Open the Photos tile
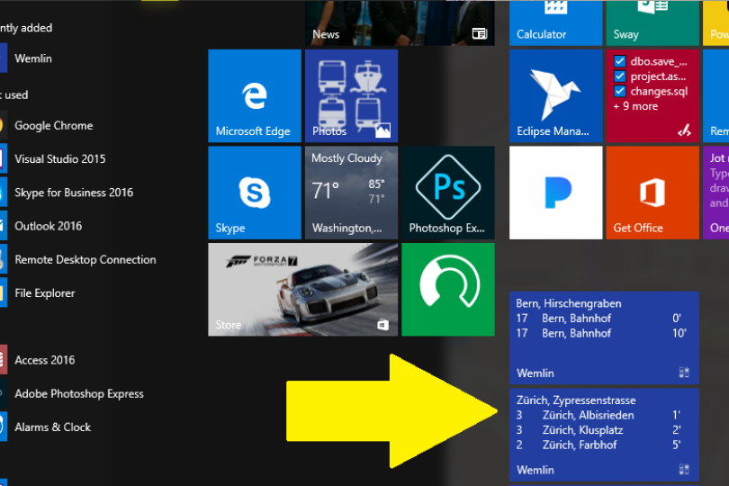The height and width of the screenshot is (486, 729). (x=351, y=95)
